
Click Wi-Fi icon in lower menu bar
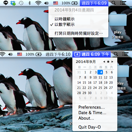click(x=3, y=54)
